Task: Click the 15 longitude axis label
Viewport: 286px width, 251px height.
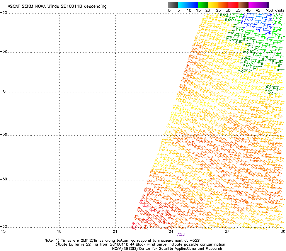Action: click(3, 231)
